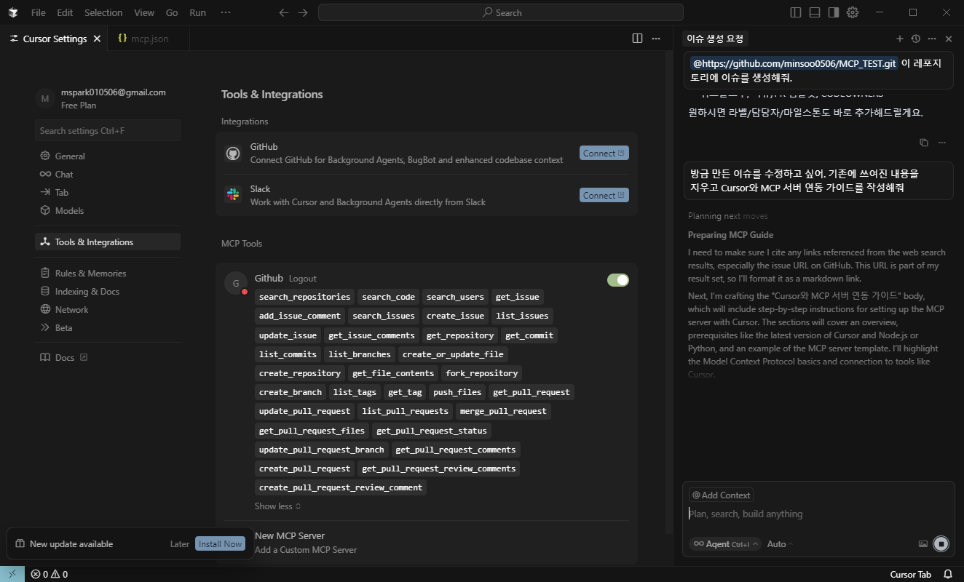Click the Slack integration logo

click(233, 195)
